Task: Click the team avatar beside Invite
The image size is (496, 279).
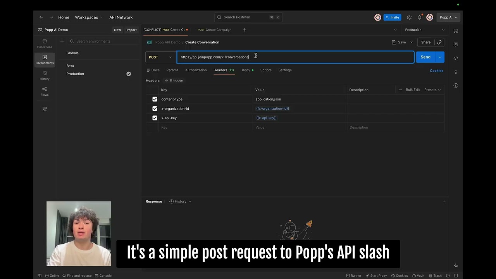Action: click(x=377, y=17)
